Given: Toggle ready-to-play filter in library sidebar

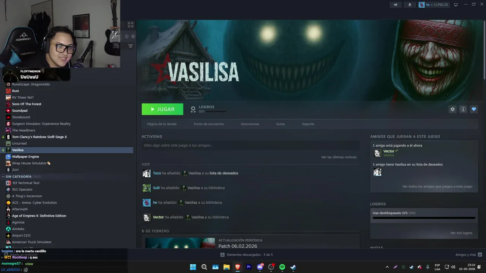Looking at the screenshot, I should tap(133, 36).
